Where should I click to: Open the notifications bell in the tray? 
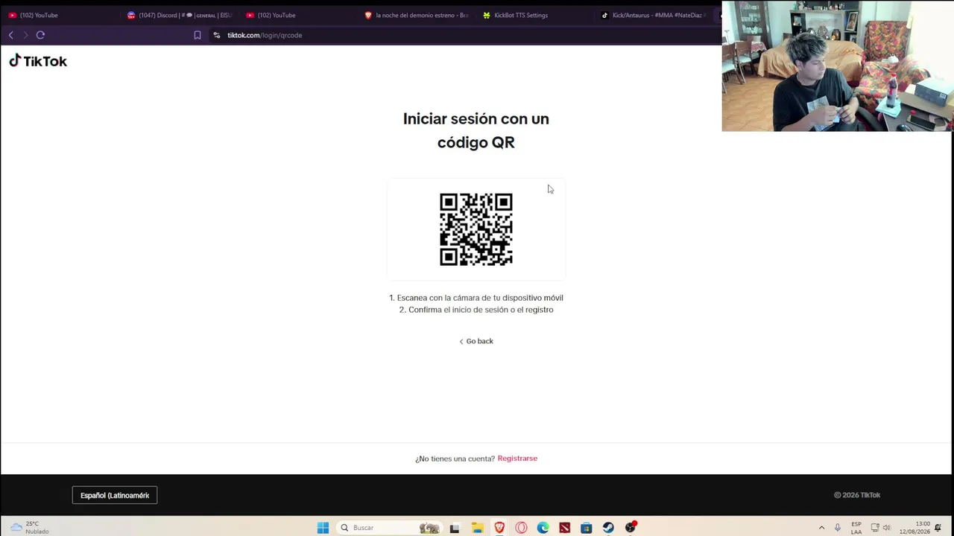click(x=938, y=528)
